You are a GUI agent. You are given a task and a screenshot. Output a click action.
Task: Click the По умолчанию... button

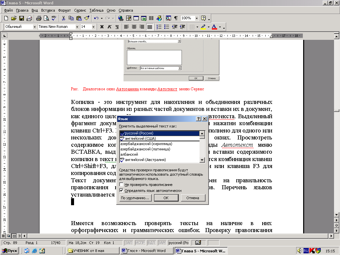[135, 198]
